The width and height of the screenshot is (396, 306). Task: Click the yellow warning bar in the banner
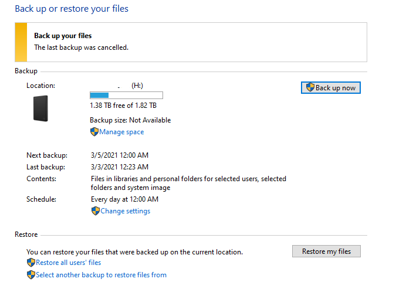pyautogui.click(x=21, y=42)
